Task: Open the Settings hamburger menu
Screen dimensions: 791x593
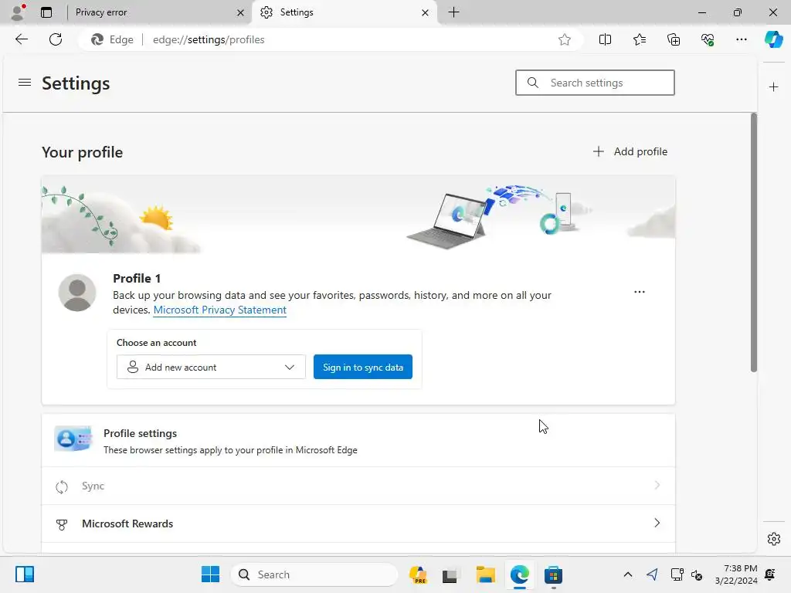Action: coord(25,82)
